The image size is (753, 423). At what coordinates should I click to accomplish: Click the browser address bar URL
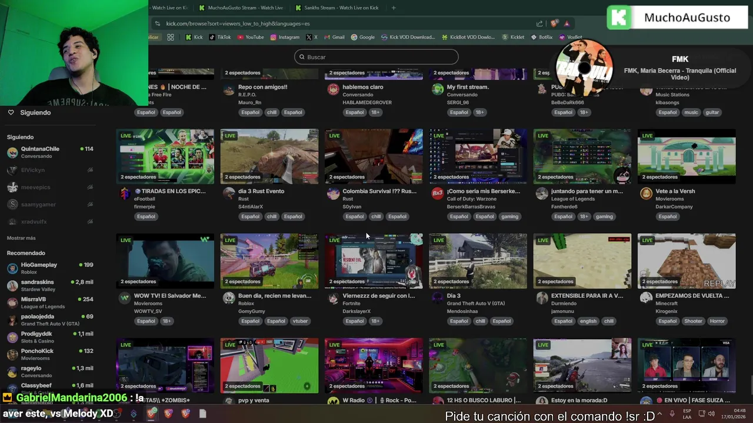238,23
